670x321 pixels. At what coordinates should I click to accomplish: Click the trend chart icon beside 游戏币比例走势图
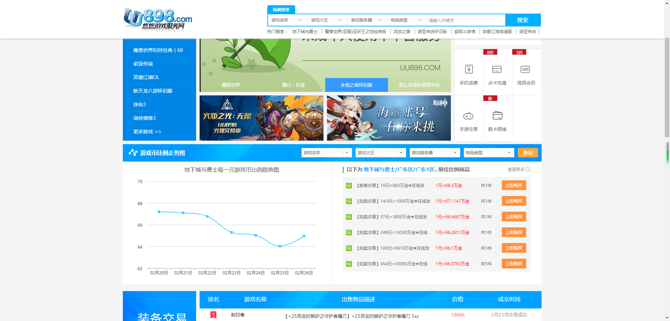[x=133, y=152]
